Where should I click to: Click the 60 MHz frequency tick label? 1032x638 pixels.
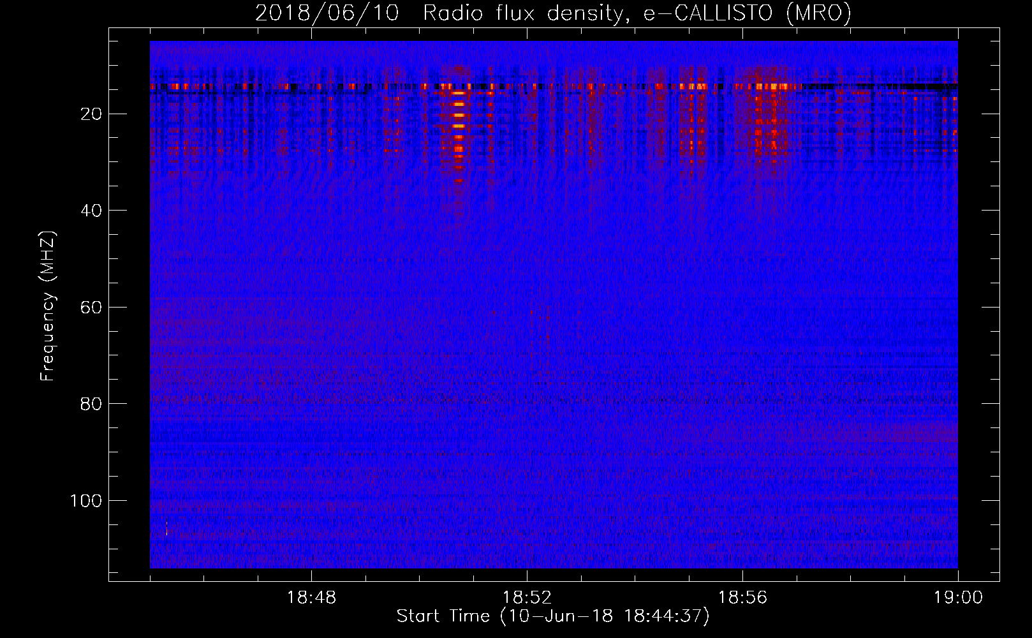92,308
